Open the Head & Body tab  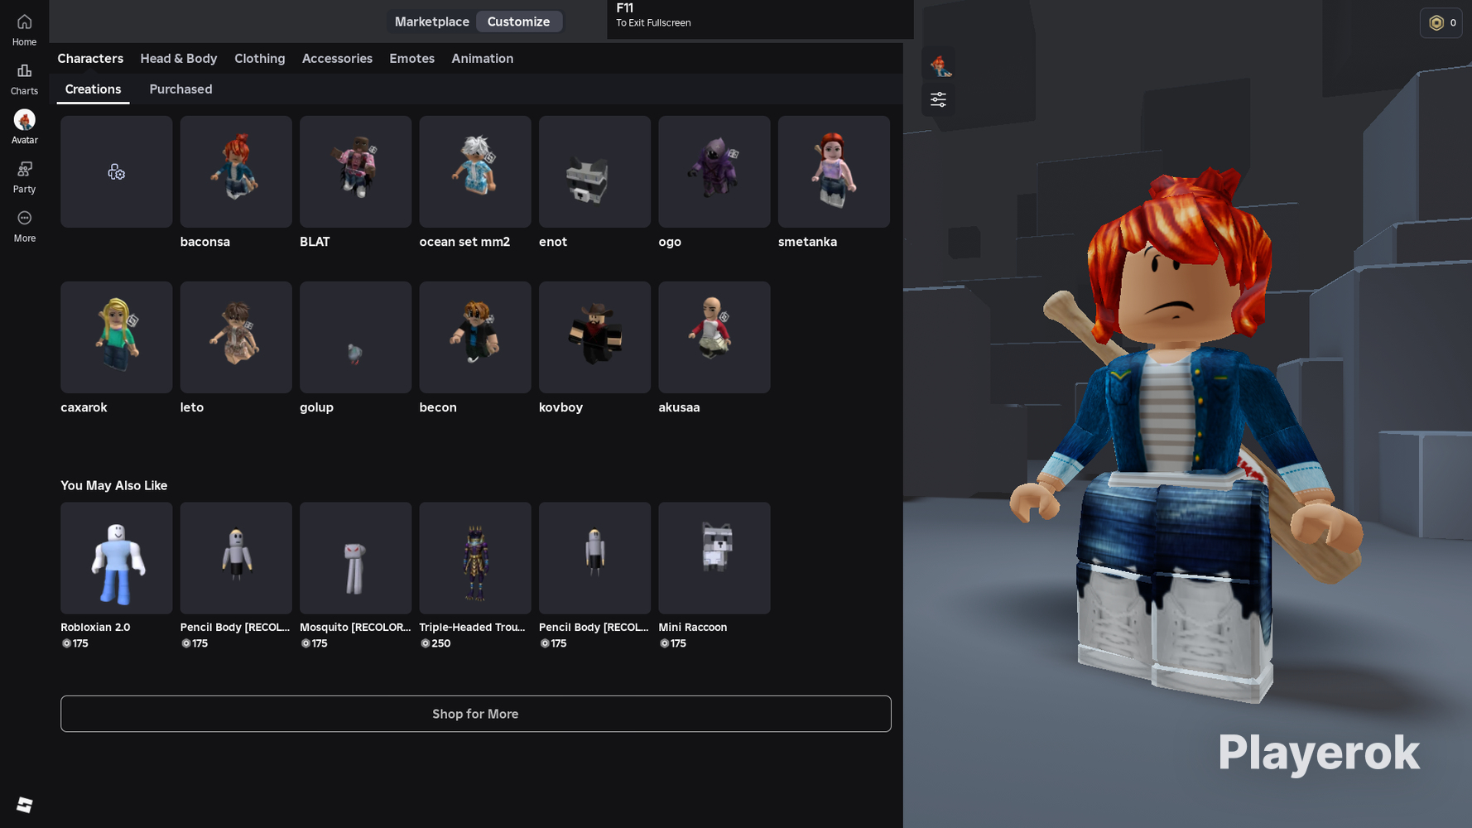179,59
